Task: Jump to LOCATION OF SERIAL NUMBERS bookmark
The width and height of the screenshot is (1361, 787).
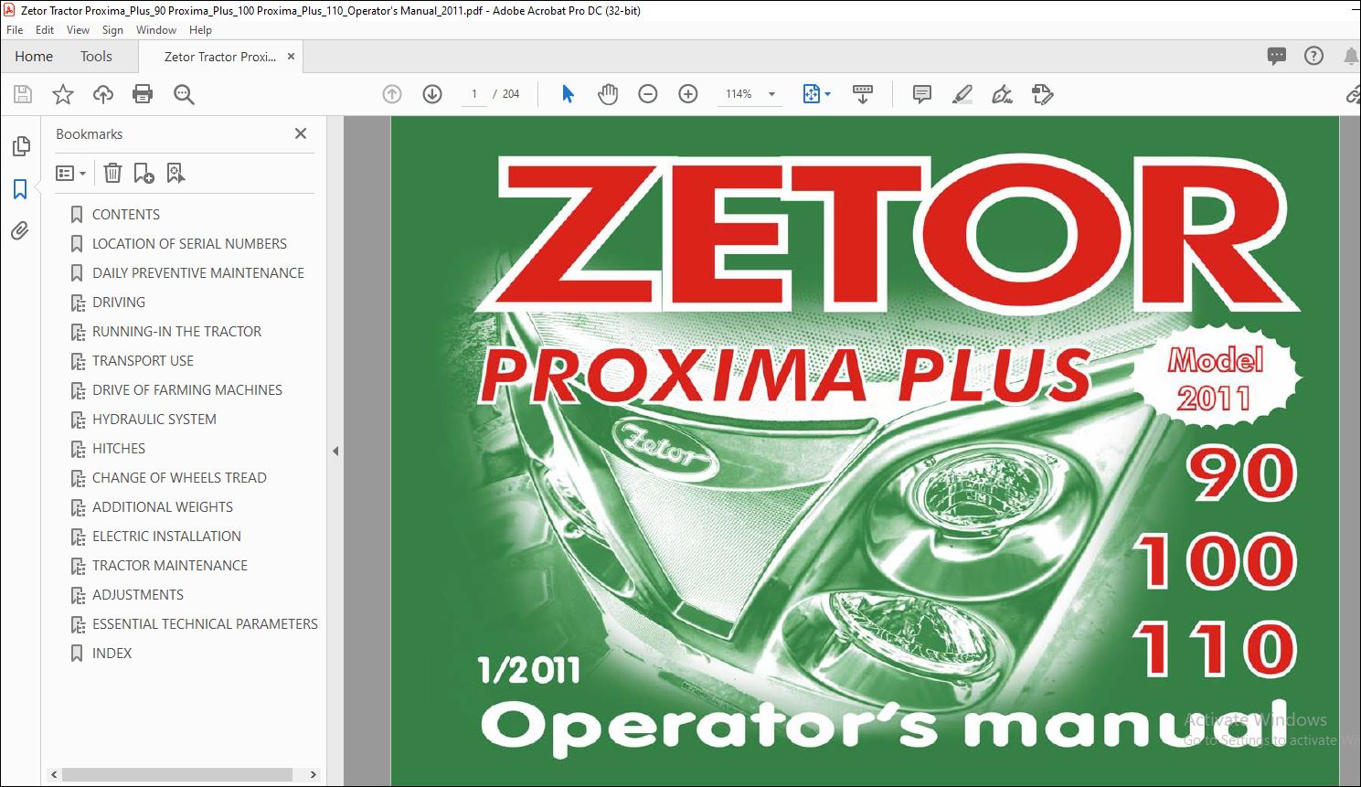Action: point(189,244)
